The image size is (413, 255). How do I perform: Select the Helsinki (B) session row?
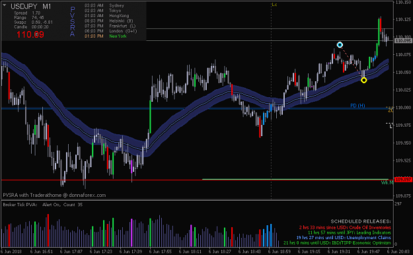[109, 21]
